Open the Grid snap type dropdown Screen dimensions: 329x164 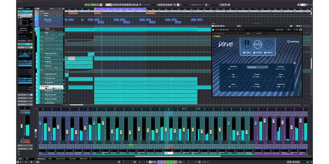coord(185,5)
